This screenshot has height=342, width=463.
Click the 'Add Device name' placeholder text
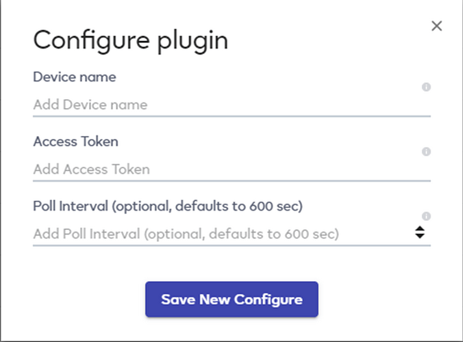pos(90,105)
